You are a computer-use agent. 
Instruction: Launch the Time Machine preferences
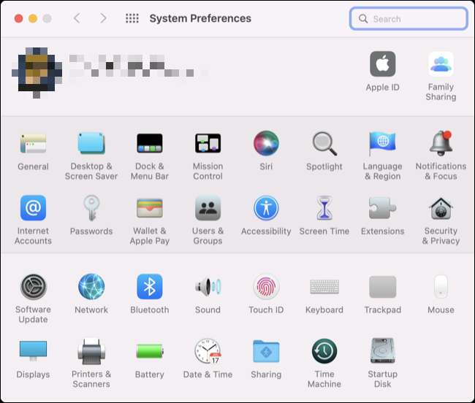[324, 352]
